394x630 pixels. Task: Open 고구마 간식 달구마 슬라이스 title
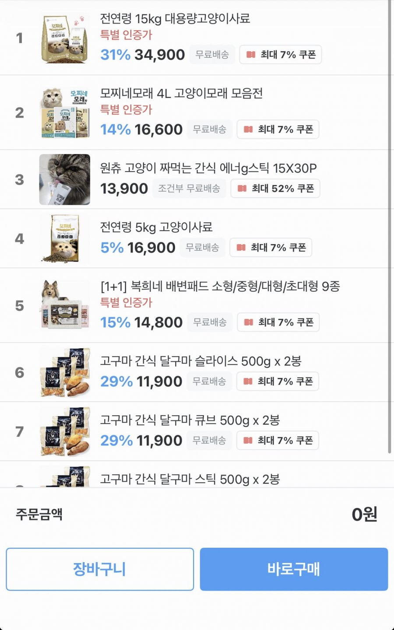[201, 361]
